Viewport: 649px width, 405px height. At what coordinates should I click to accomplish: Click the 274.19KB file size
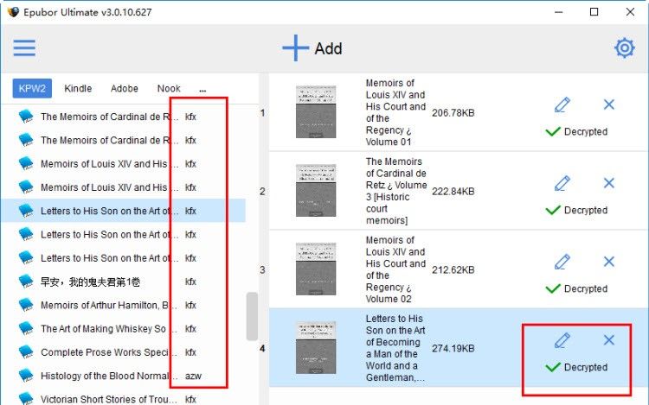453,349
